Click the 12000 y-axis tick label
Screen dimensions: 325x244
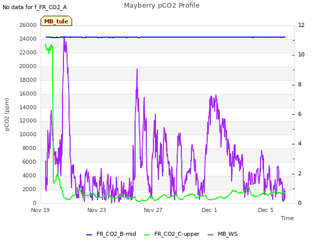tap(28, 121)
